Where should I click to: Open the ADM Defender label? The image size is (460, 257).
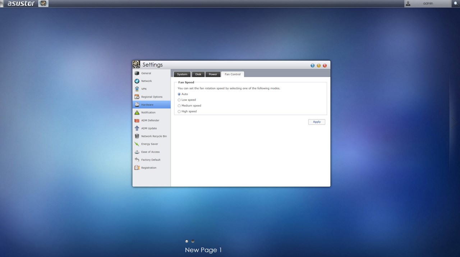(150, 120)
